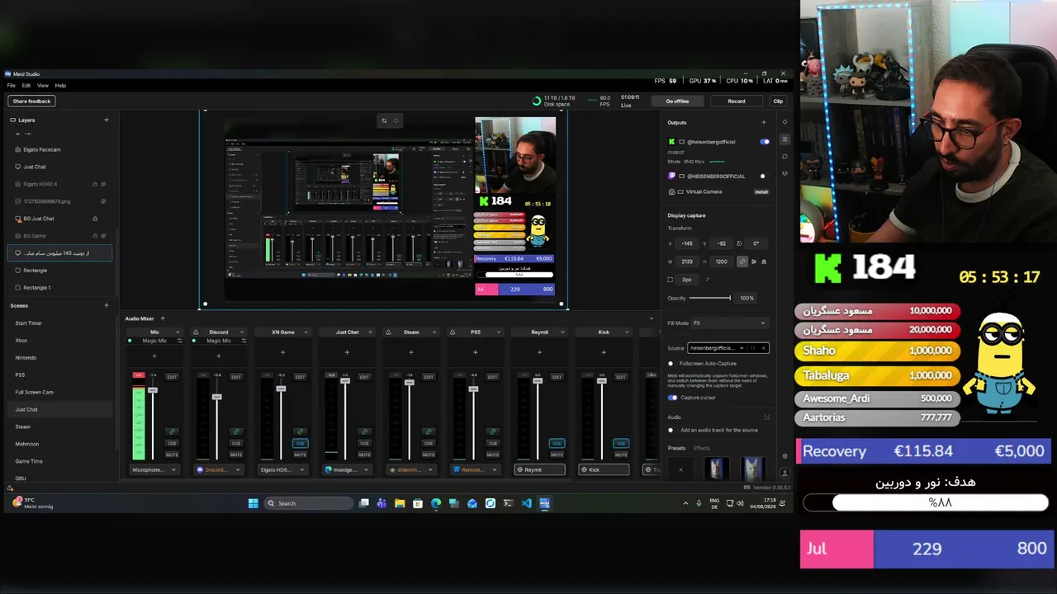Add an effect to the Kick channel
The height and width of the screenshot is (594, 1057).
click(604, 352)
